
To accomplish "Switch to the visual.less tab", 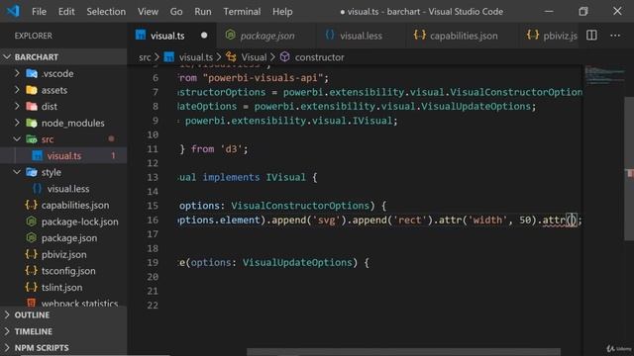I will click(x=361, y=36).
